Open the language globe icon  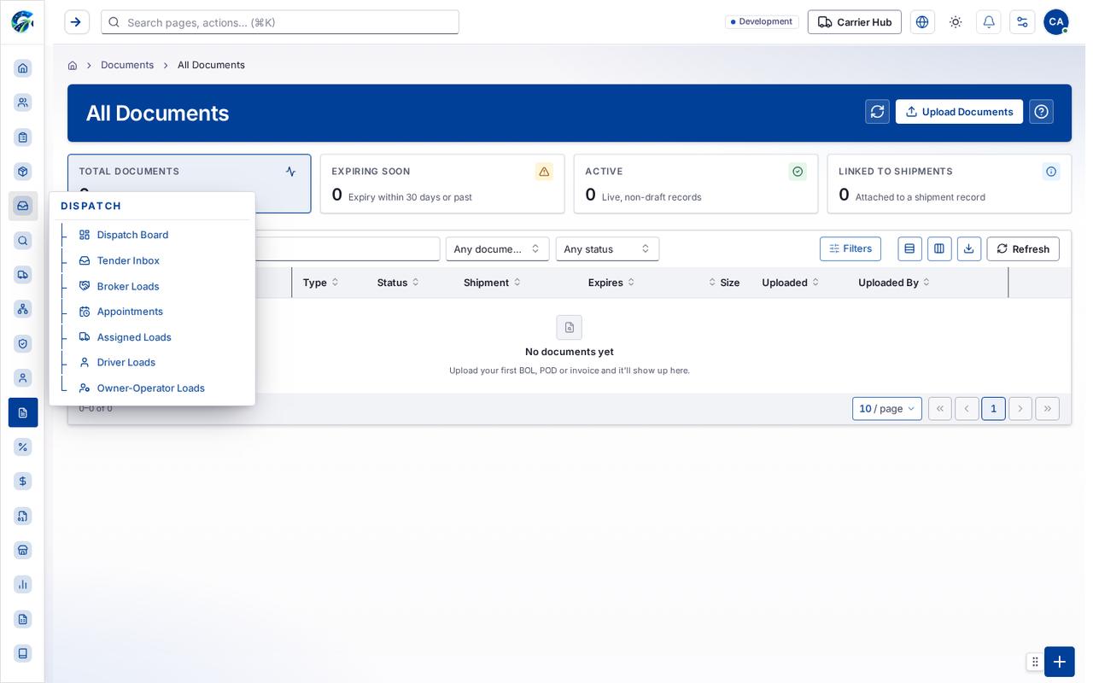coord(922,22)
